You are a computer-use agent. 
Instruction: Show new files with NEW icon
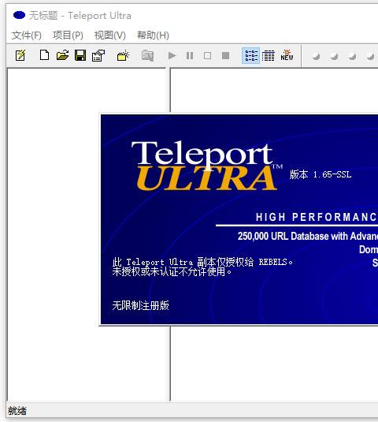[x=287, y=55]
